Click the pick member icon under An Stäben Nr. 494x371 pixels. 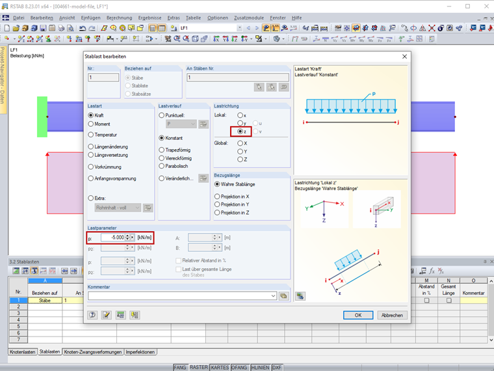point(259,87)
